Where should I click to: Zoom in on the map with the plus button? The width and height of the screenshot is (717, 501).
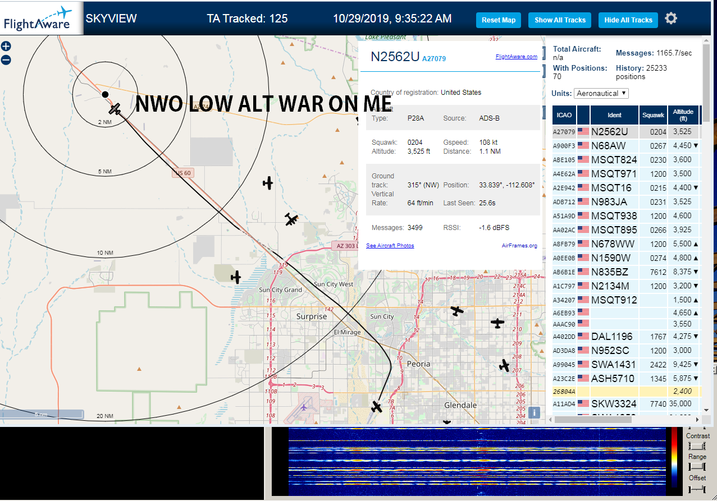click(6, 47)
